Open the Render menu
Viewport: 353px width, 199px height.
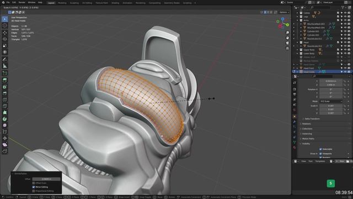coord(22,2)
